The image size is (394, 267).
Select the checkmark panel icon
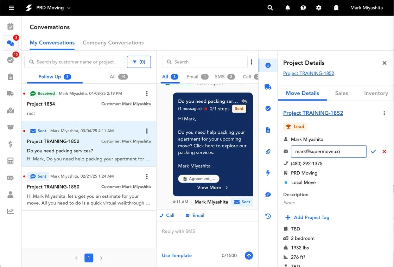click(268, 108)
